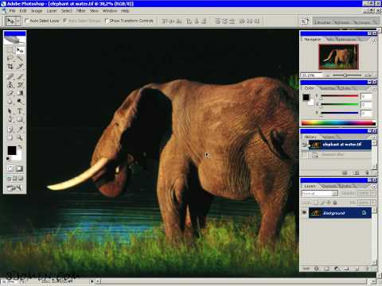Image resolution: width=382 pixels, height=286 pixels.
Task: Open the layer Fill dropdown arrow
Action: [x=373, y=203]
